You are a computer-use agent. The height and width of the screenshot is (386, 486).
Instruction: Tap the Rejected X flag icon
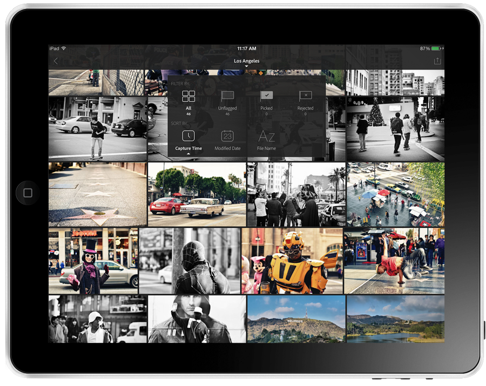coord(305,96)
